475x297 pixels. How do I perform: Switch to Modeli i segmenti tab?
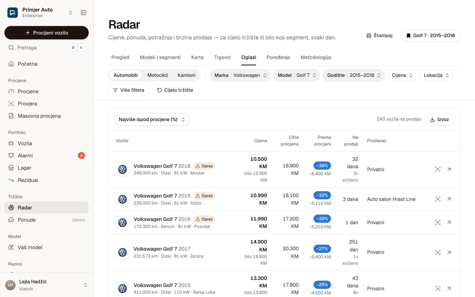tap(160, 57)
